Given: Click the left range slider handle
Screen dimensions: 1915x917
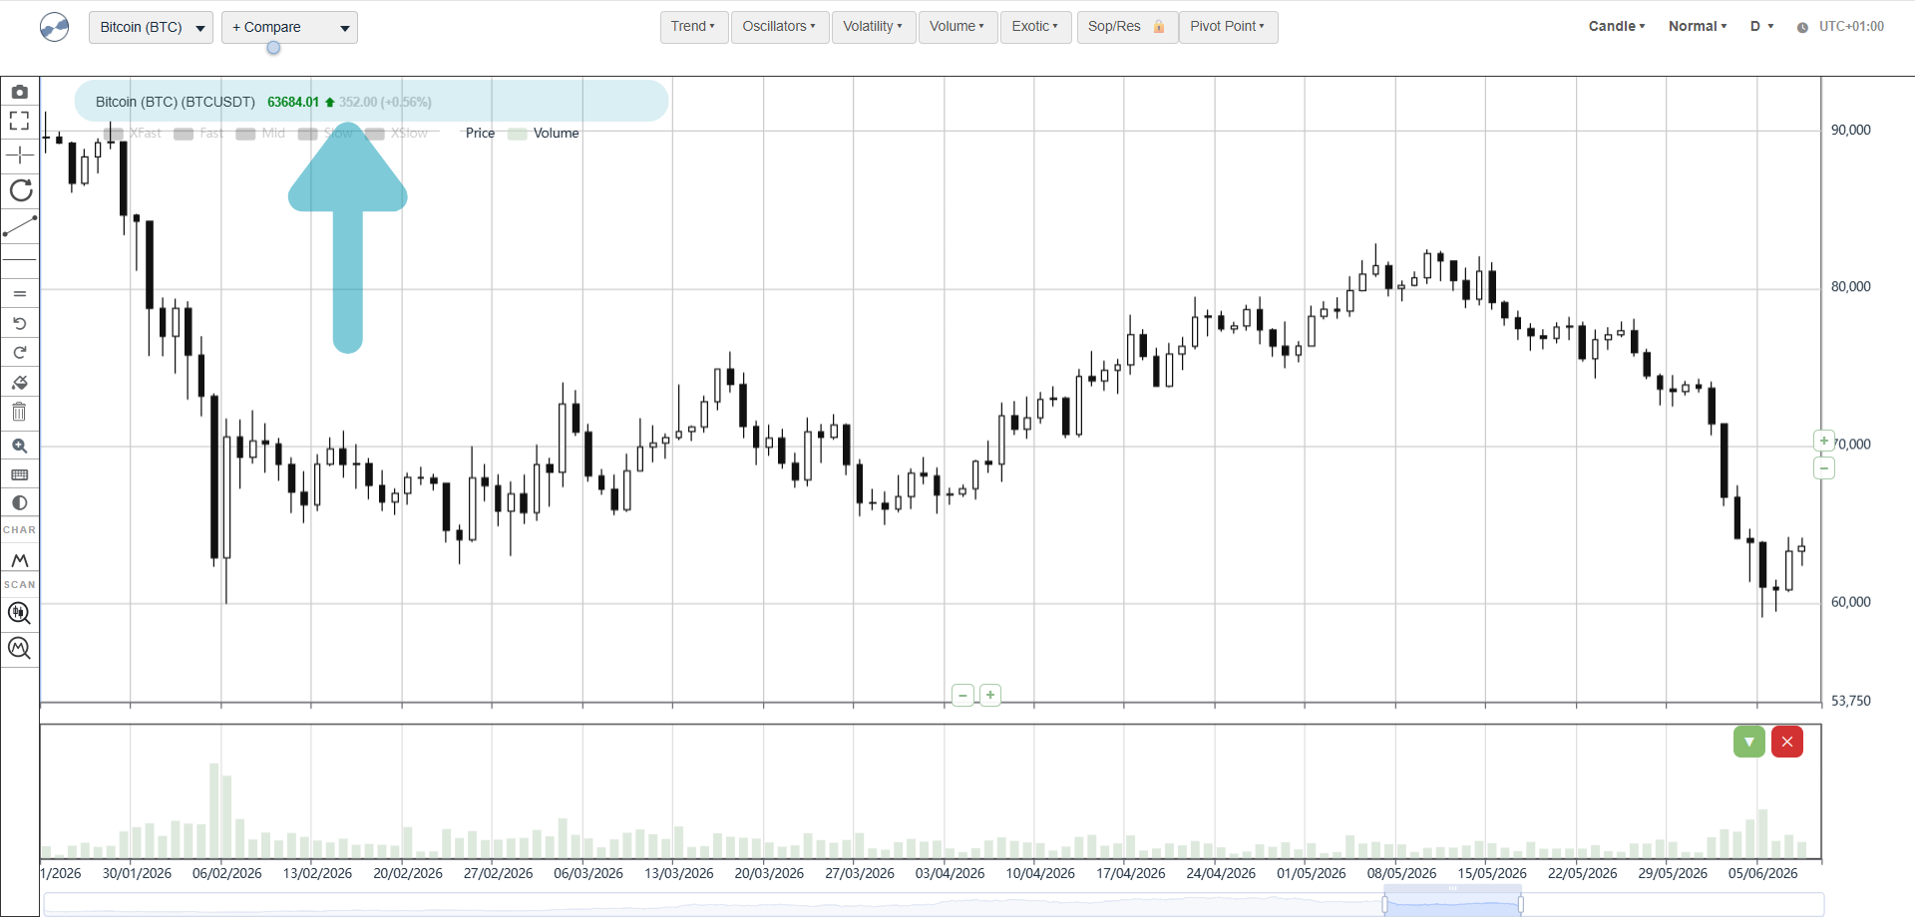Looking at the screenshot, I should [1385, 904].
